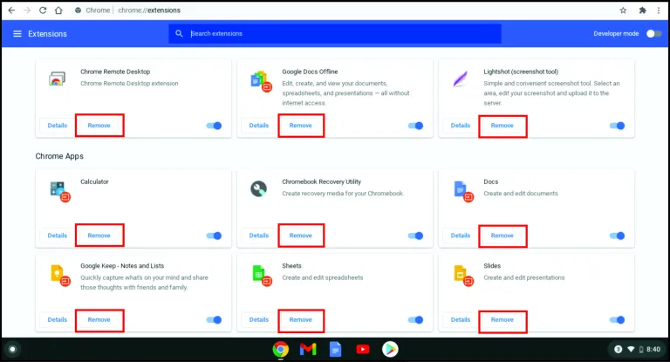Open the status tray showing 8:40

point(636,350)
